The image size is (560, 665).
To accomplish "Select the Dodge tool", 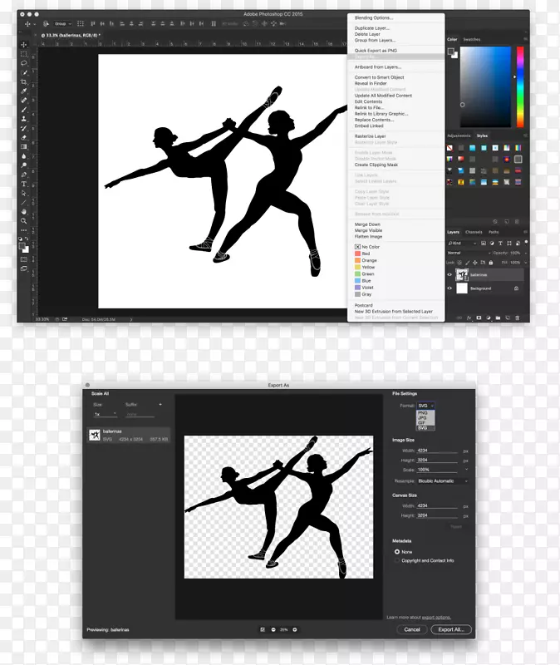I will pyautogui.click(x=24, y=165).
